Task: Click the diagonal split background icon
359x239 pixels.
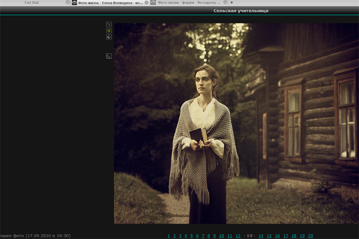Action: coord(109,56)
